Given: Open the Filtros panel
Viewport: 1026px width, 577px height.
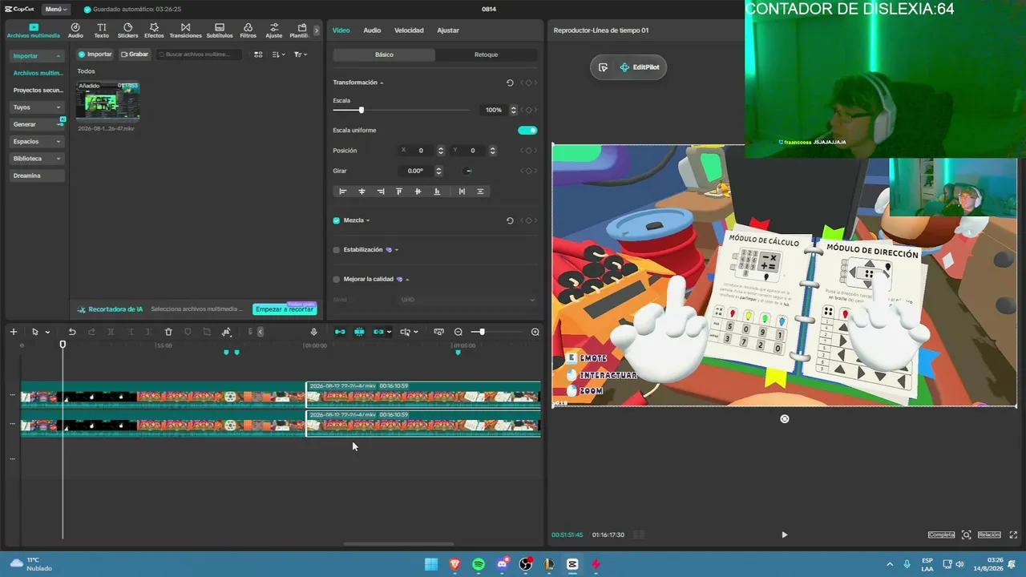Looking at the screenshot, I should 248,30.
